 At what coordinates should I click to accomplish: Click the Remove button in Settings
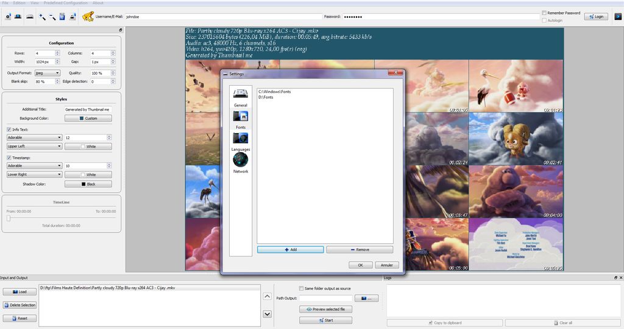[360, 249]
